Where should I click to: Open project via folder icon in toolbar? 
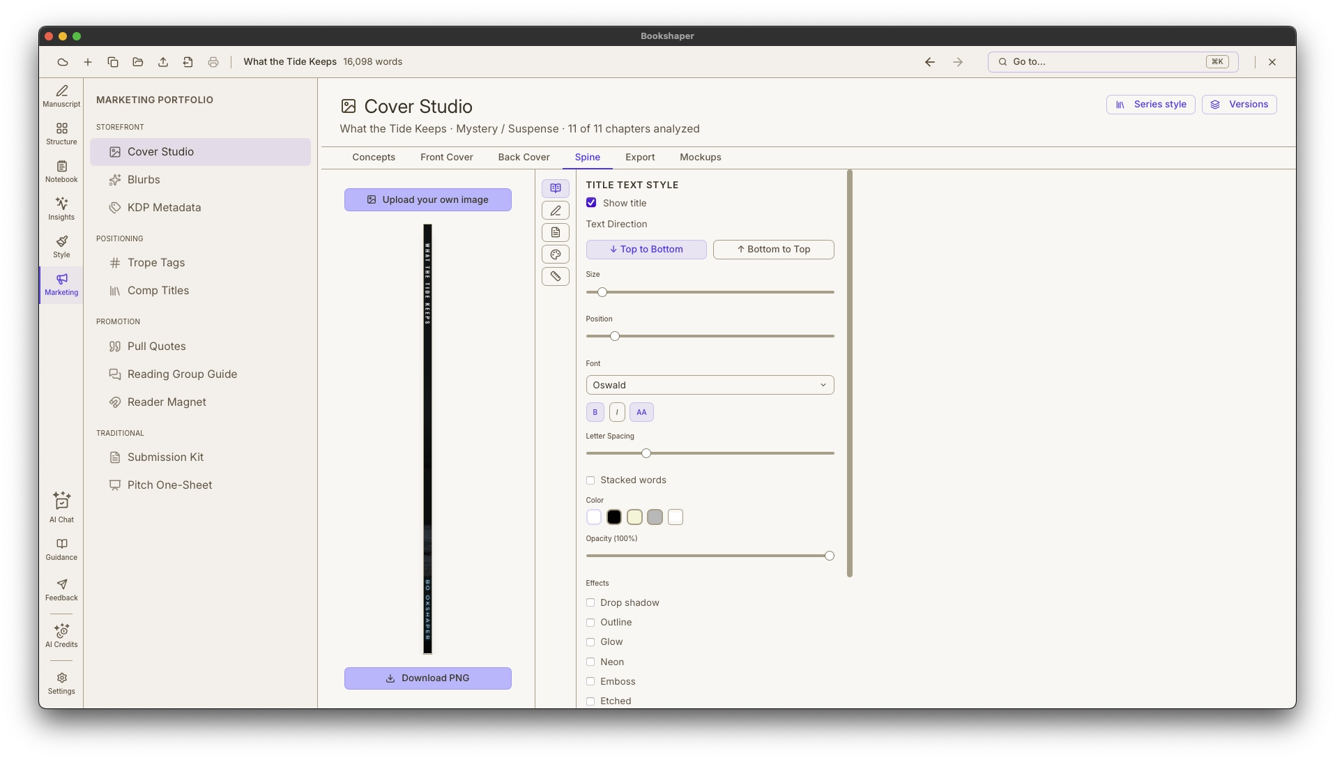(x=138, y=62)
